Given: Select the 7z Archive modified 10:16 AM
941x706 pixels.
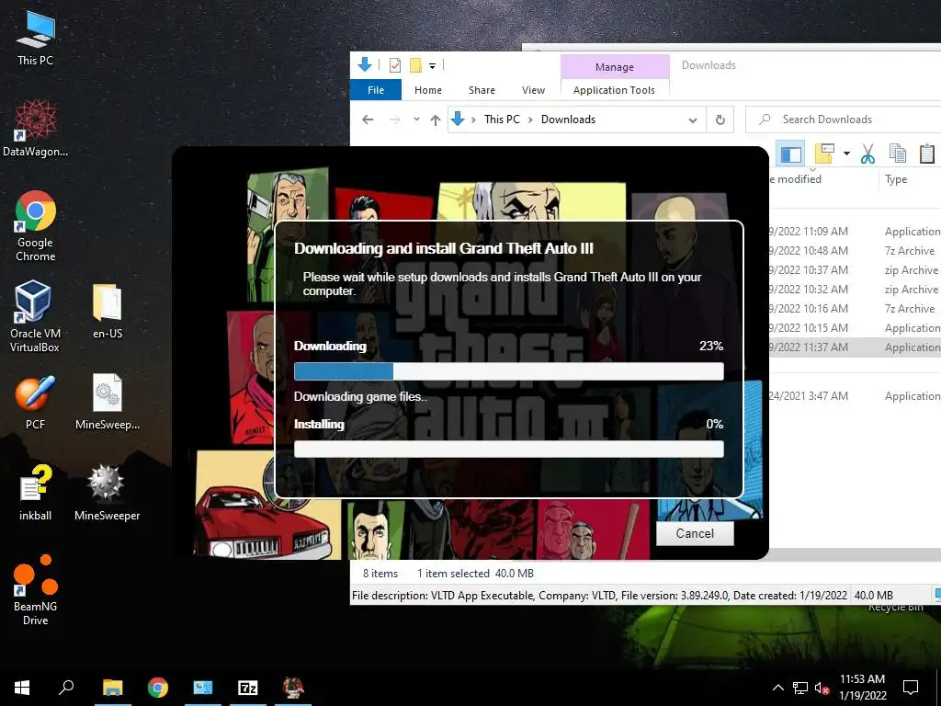Looking at the screenshot, I should coord(856,308).
